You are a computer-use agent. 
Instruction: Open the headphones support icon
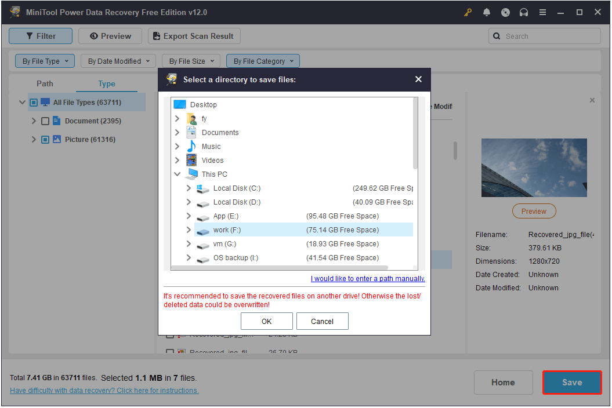coord(524,12)
